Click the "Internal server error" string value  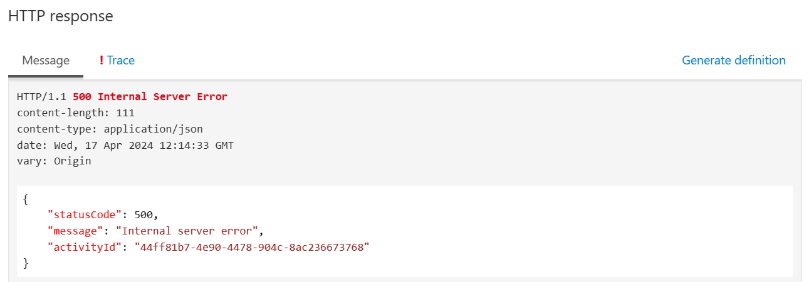187,231
